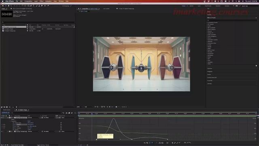
Task: Toggle the Opacity stopwatch
Action: pos(13,130)
